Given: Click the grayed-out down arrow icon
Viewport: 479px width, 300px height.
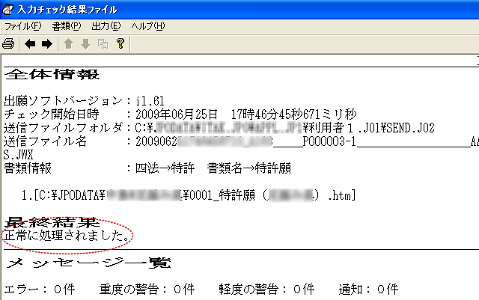Looking at the screenshot, I should pyautogui.click(x=85, y=44).
